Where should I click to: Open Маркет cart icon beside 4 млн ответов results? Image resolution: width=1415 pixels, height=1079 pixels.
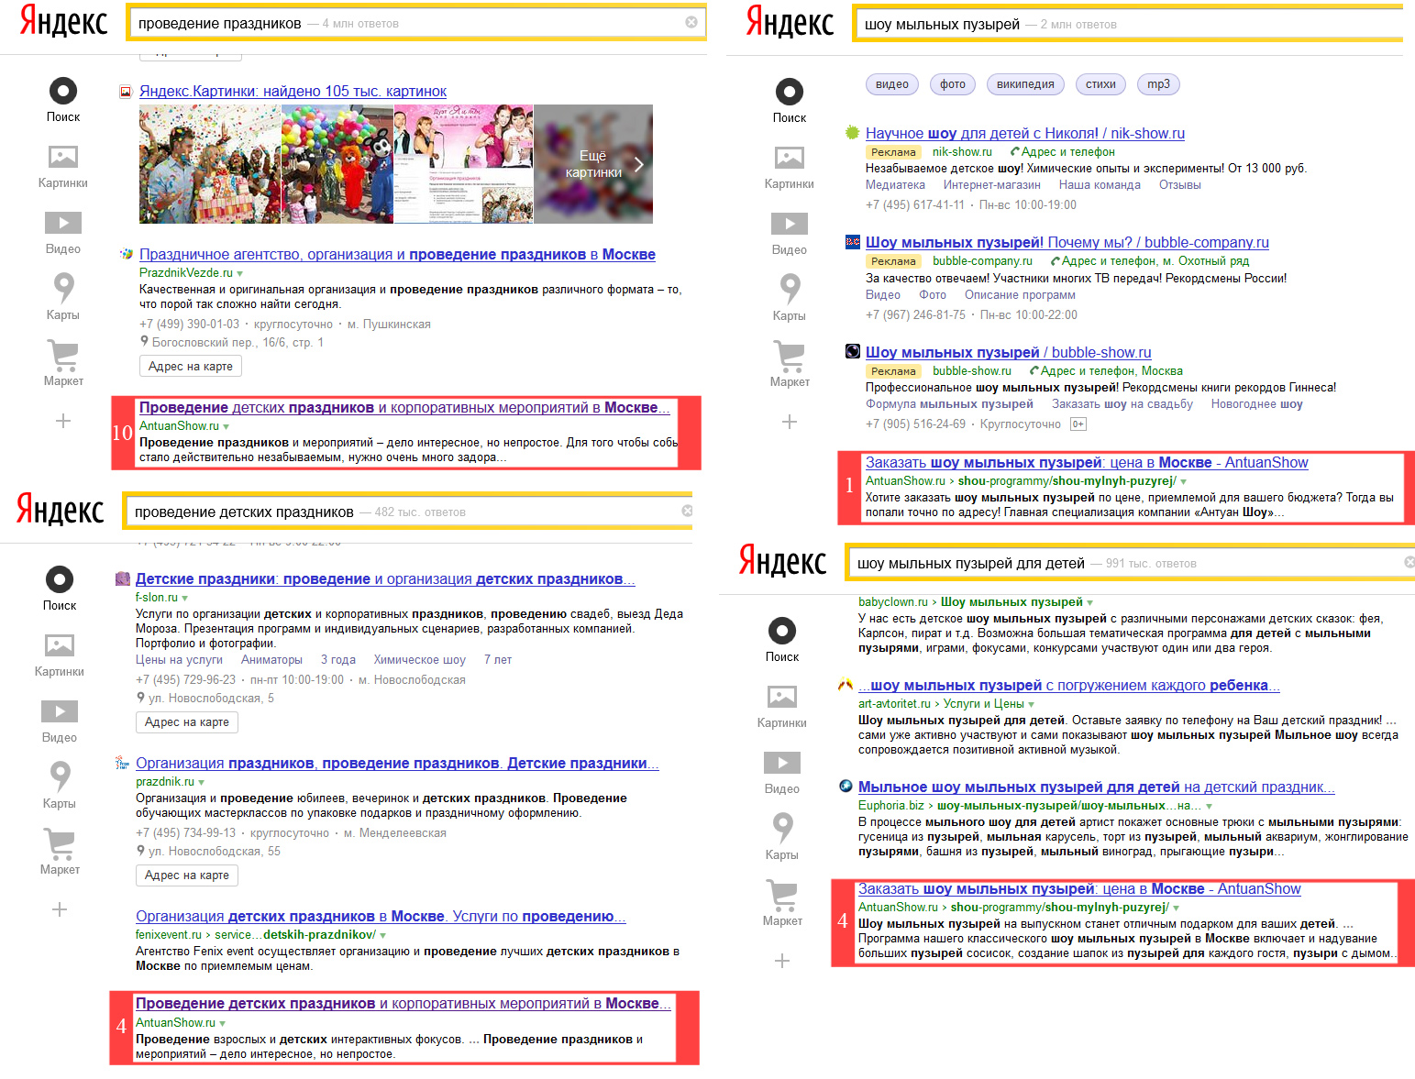(63, 354)
